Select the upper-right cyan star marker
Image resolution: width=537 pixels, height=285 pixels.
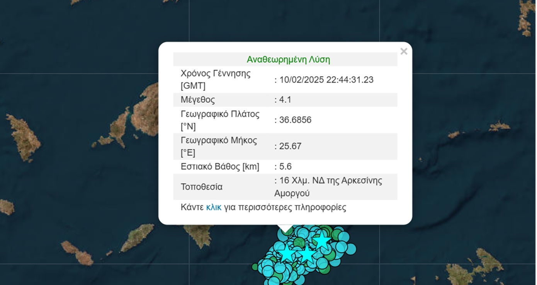[x=321, y=241]
